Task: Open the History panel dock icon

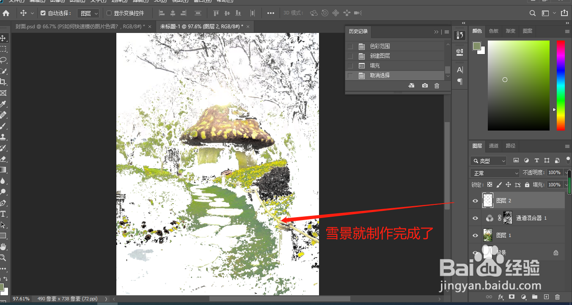Action: pyautogui.click(x=459, y=35)
